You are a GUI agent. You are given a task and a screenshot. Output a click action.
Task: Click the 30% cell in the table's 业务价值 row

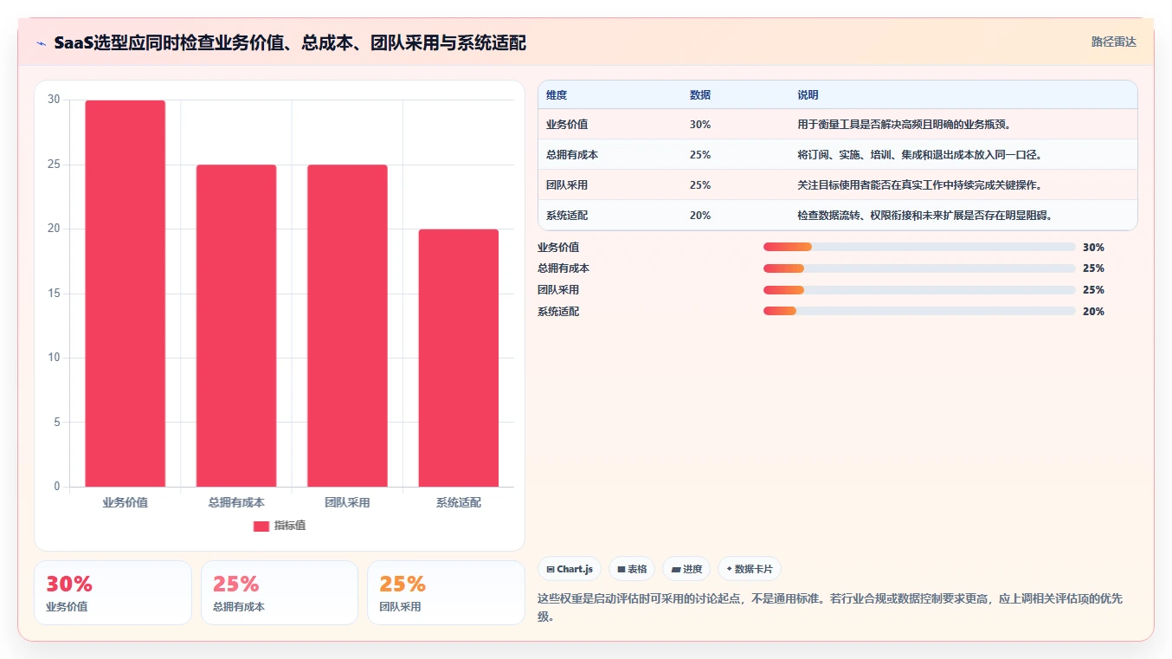tap(700, 125)
